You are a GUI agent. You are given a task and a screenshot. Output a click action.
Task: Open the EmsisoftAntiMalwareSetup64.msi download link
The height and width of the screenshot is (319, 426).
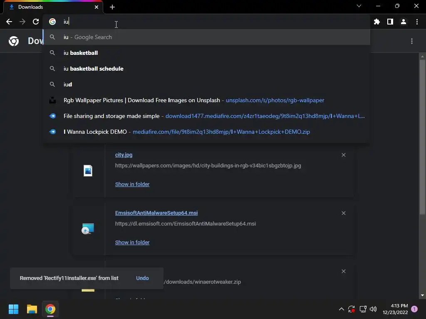point(156,213)
